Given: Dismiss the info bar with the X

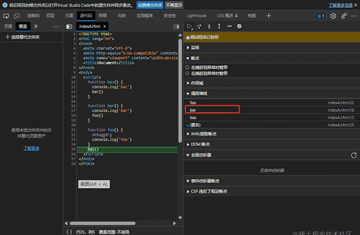Looking at the screenshot, I should point(356,5).
